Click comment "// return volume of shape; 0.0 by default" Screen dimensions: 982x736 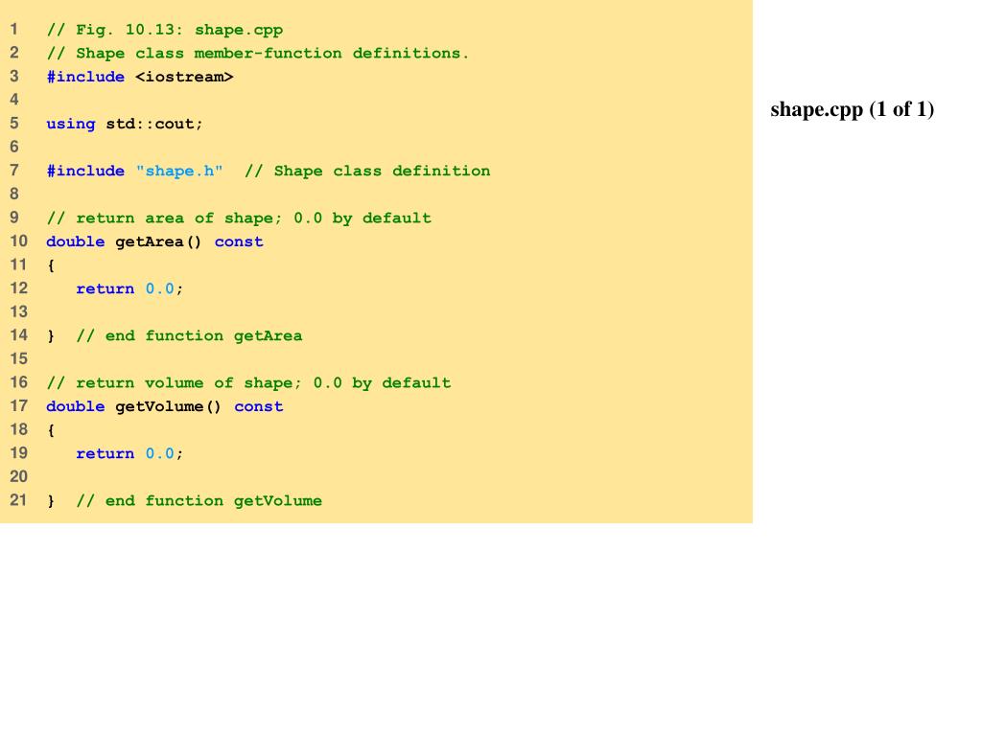pyautogui.click(x=248, y=383)
